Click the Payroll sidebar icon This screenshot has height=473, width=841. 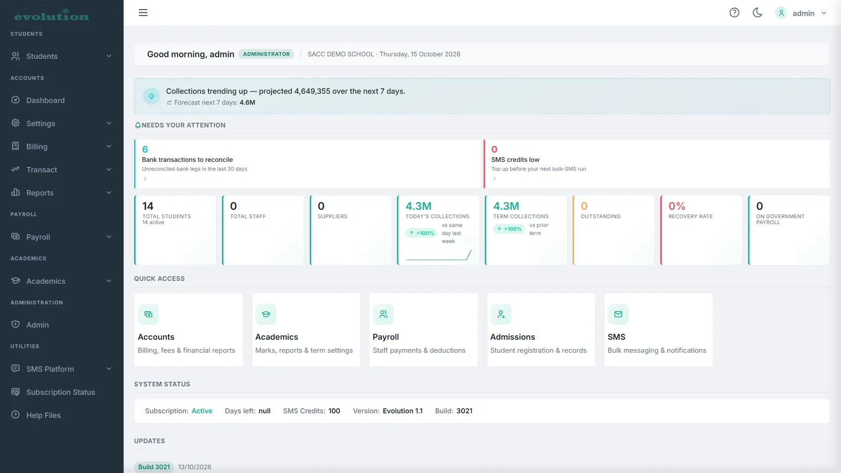16,236
